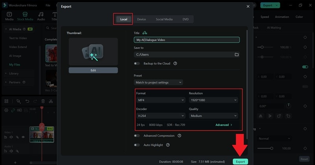Switch to the DVD export tab
The height and width of the screenshot is (165, 315).
click(x=185, y=19)
